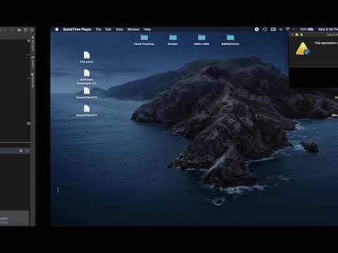Open the Help menu
The width and height of the screenshot is (338, 253).
[x=147, y=30]
